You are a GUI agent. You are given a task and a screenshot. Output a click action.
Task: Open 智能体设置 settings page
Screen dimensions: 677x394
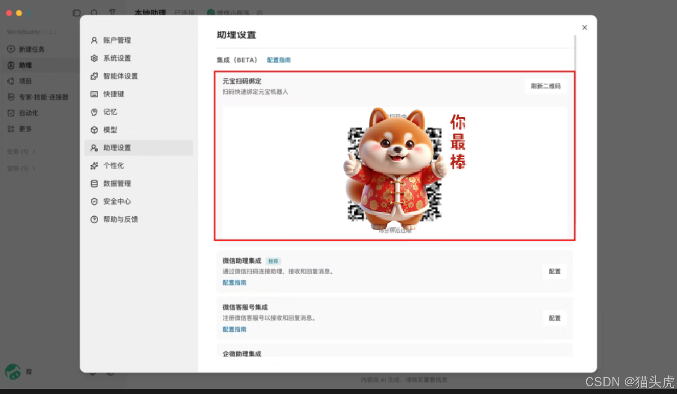tap(138, 76)
